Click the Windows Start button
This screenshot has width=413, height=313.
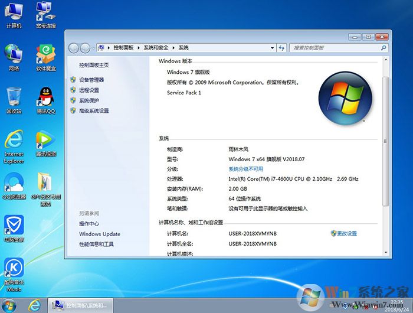(11, 304)
